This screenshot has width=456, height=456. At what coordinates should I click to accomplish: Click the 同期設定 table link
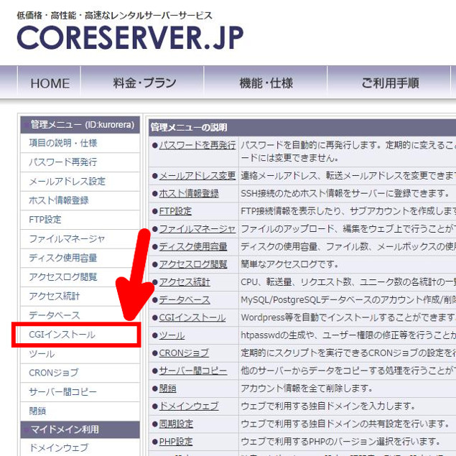pyautogui.click(x=176, y=424)
